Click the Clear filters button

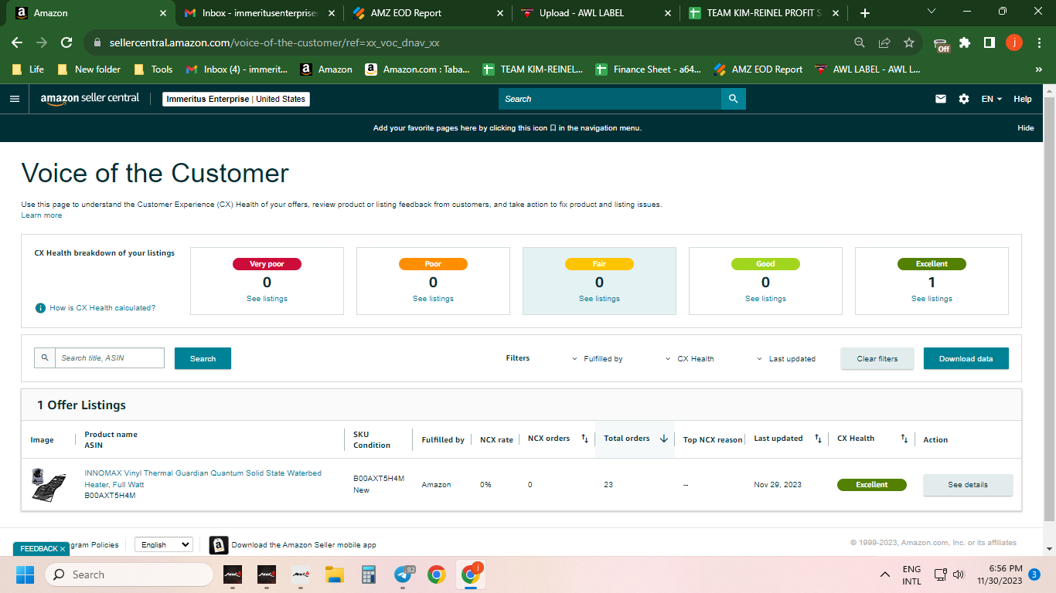point(877,358)
